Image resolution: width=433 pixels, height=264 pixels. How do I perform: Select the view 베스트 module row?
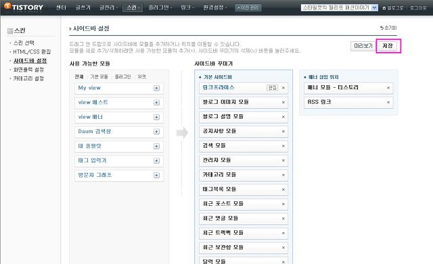(x=119, y=103)
